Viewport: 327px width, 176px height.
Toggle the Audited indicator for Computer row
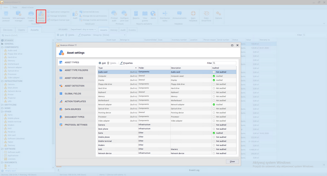click(214, 76)
